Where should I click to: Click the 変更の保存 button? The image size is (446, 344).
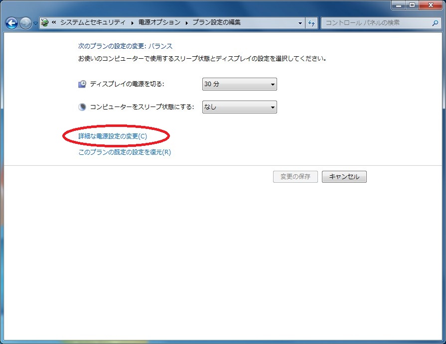(295, 176)
